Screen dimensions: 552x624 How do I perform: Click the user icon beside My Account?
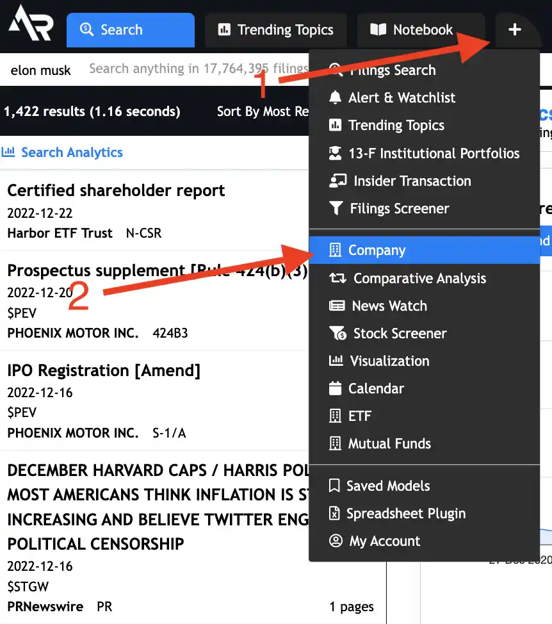(336, 541)
